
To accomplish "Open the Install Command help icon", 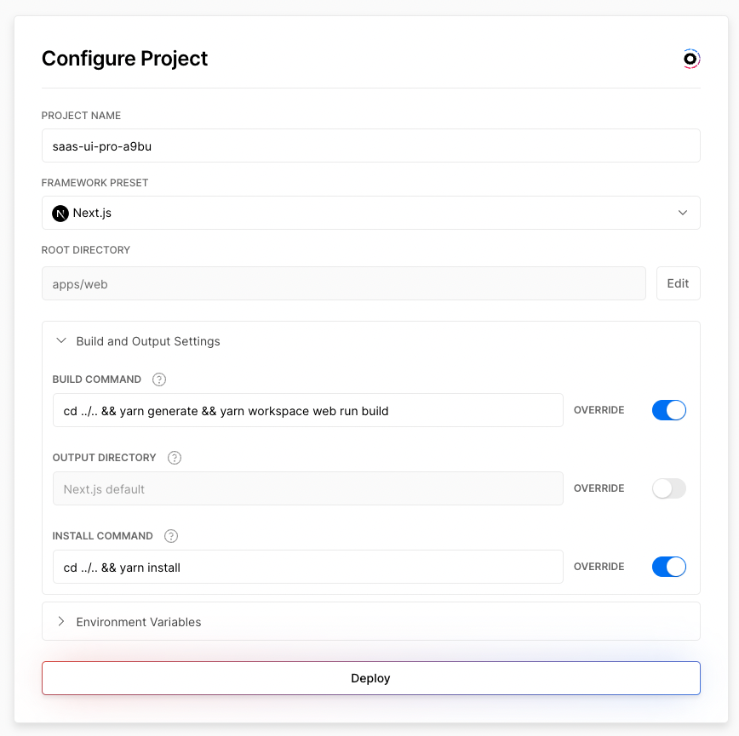I will (171, 536).
